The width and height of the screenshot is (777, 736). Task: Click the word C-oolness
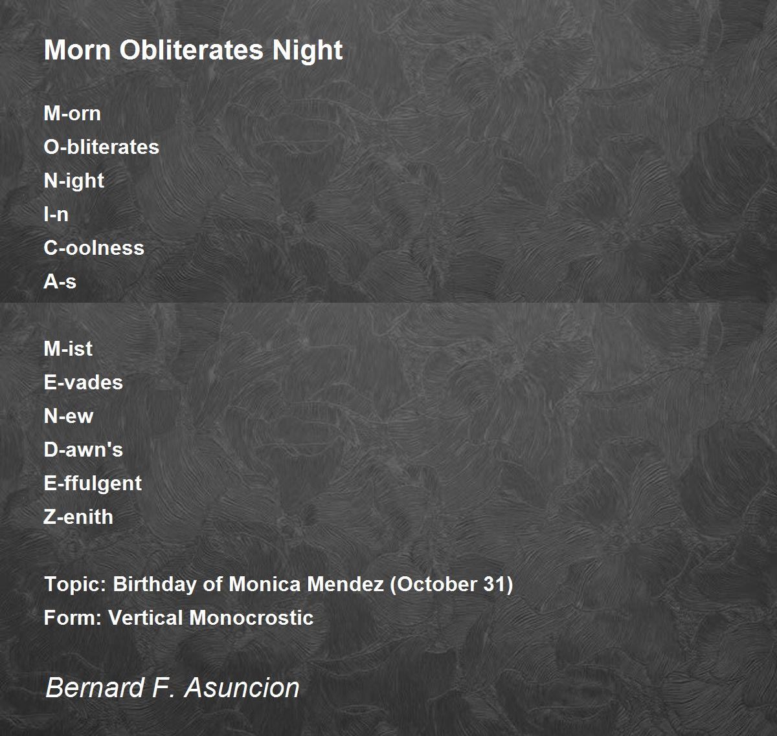[x=94, y=248]
